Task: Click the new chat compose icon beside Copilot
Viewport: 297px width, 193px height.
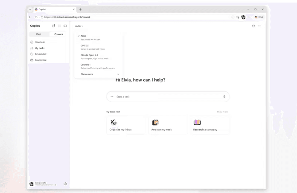Action: pyautogui.click(x=53, y=26)
